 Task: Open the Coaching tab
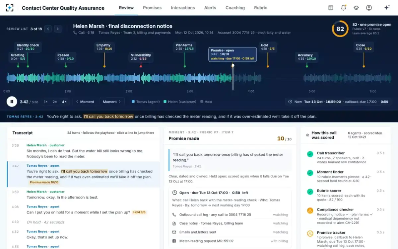point(235,8)
